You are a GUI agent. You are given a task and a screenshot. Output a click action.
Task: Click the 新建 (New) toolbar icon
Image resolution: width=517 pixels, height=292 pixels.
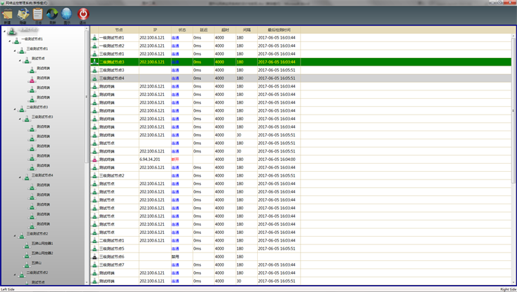(x=7, y=14)
